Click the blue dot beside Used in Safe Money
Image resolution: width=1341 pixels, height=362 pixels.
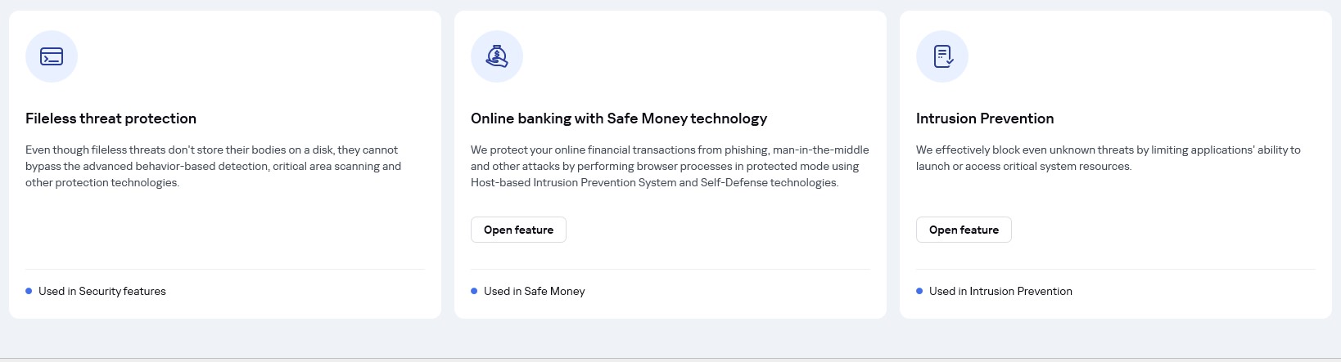click(x=474, y=291)
